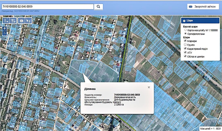Select the Ортофотоплани base layer
222x131 pixels.
click(186, 33)
